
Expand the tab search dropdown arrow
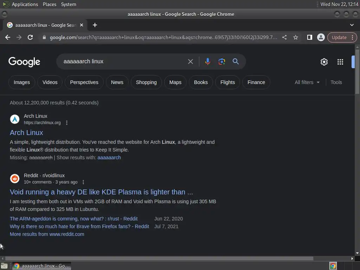coord(352,25)
